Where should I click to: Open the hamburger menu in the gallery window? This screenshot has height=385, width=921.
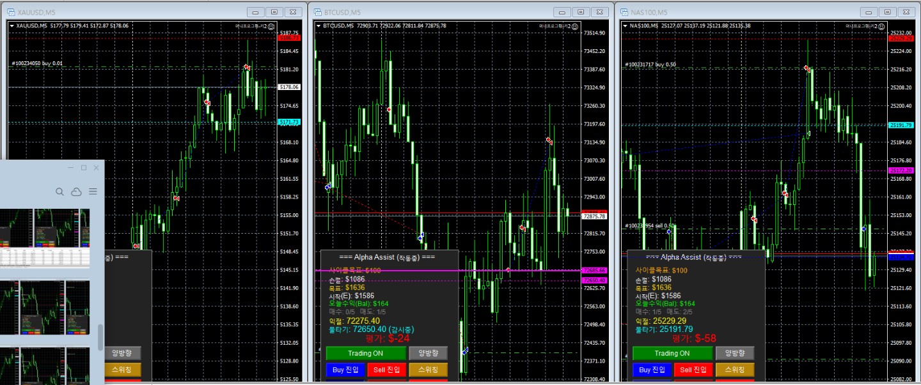(93, 192)
